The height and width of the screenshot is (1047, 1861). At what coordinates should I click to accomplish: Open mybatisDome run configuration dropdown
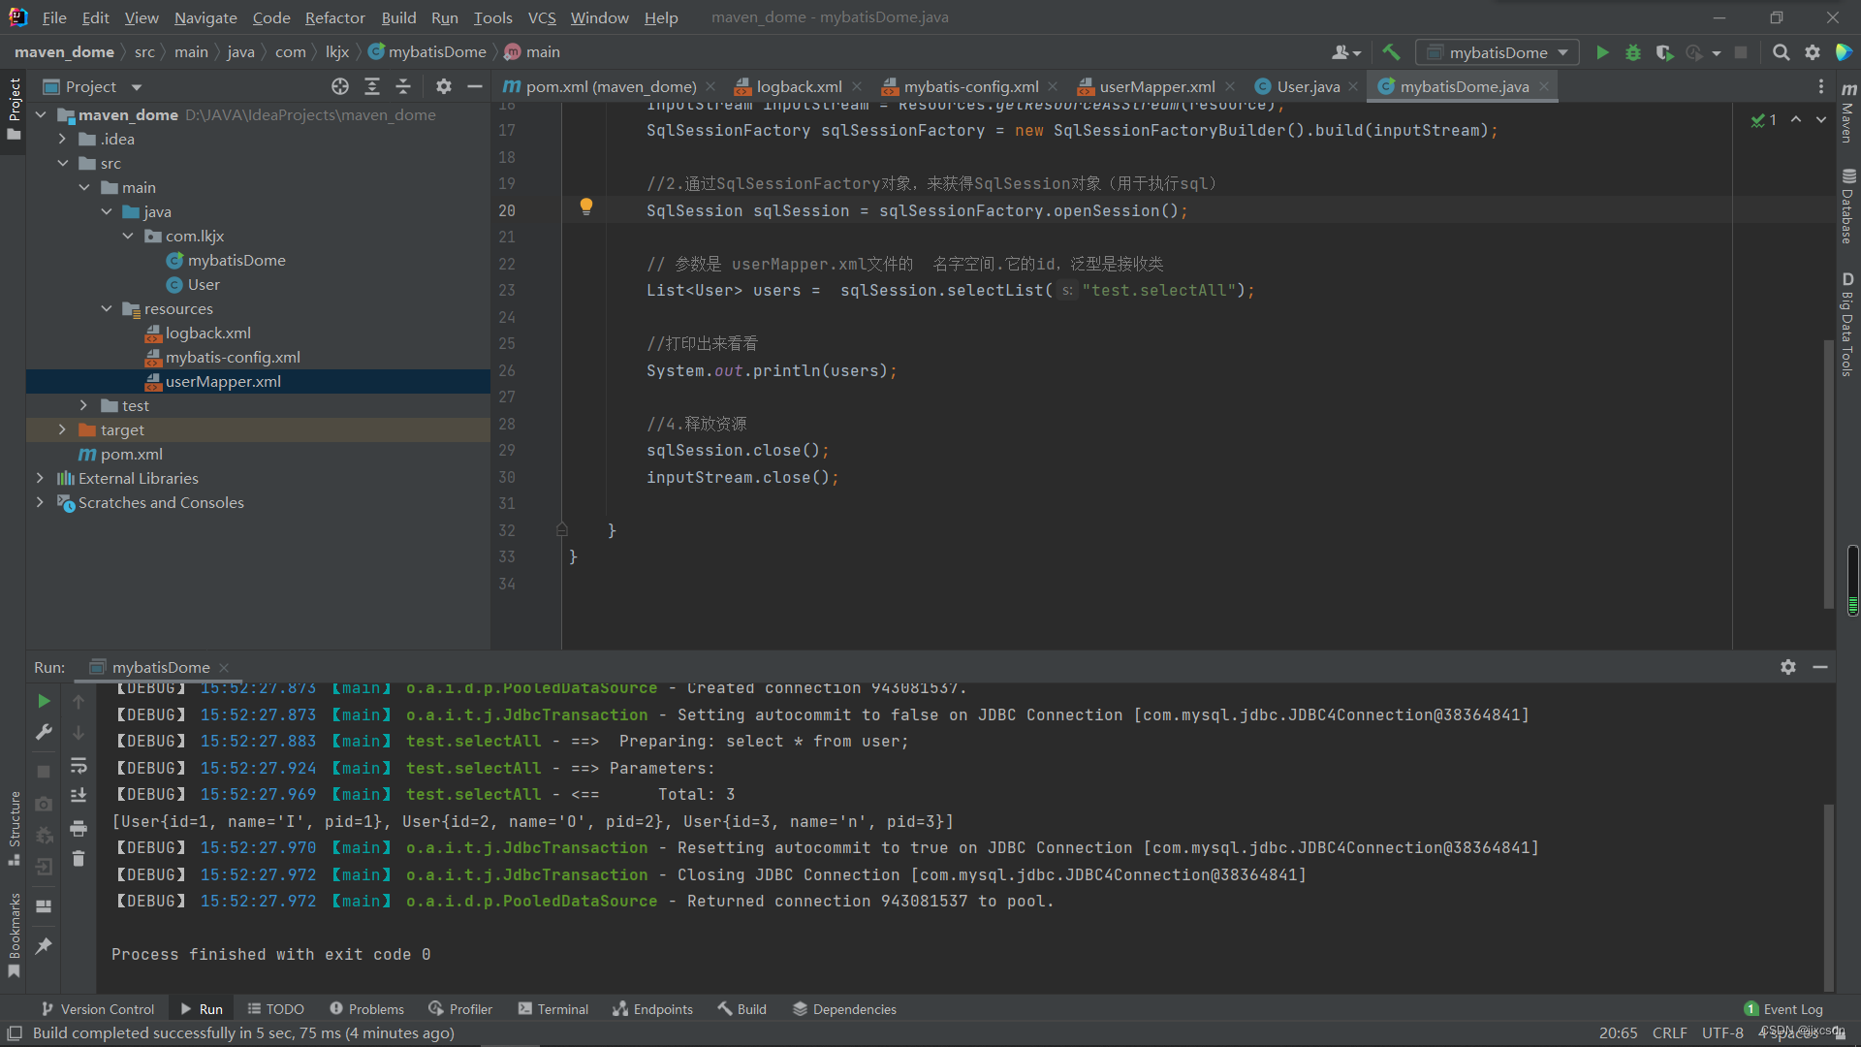[1497, 52]
